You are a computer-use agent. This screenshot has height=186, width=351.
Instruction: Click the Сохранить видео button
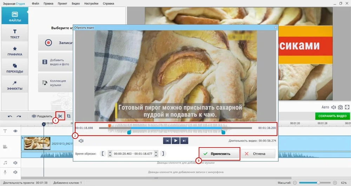point(332,116)
